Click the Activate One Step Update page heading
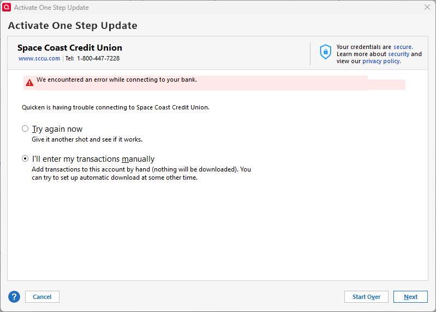The width and height of the screenshot is (436, 312). click(x=73, y=26)
